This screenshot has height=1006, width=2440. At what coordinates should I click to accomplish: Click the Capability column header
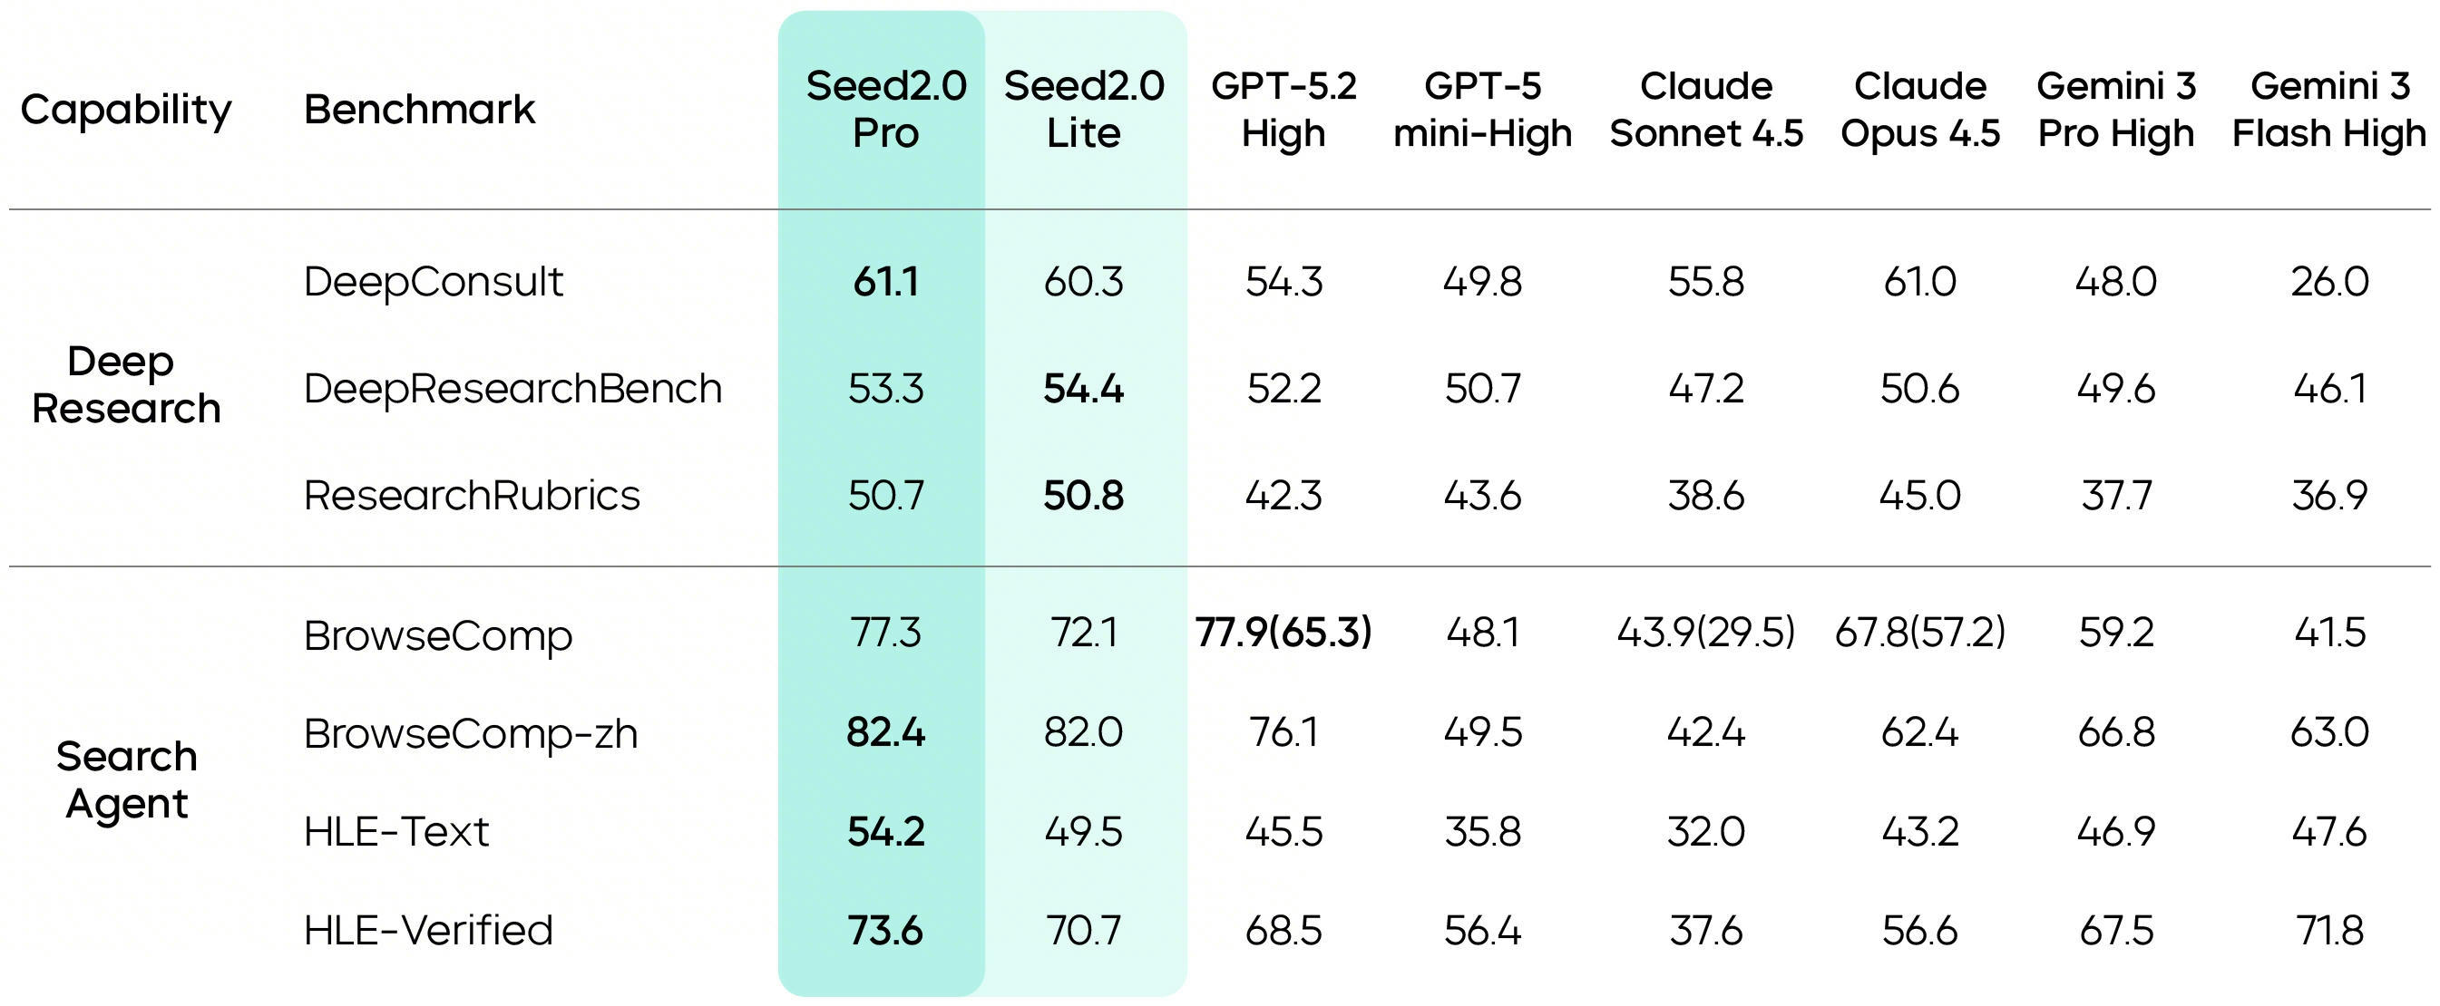(x=126, y=110)
